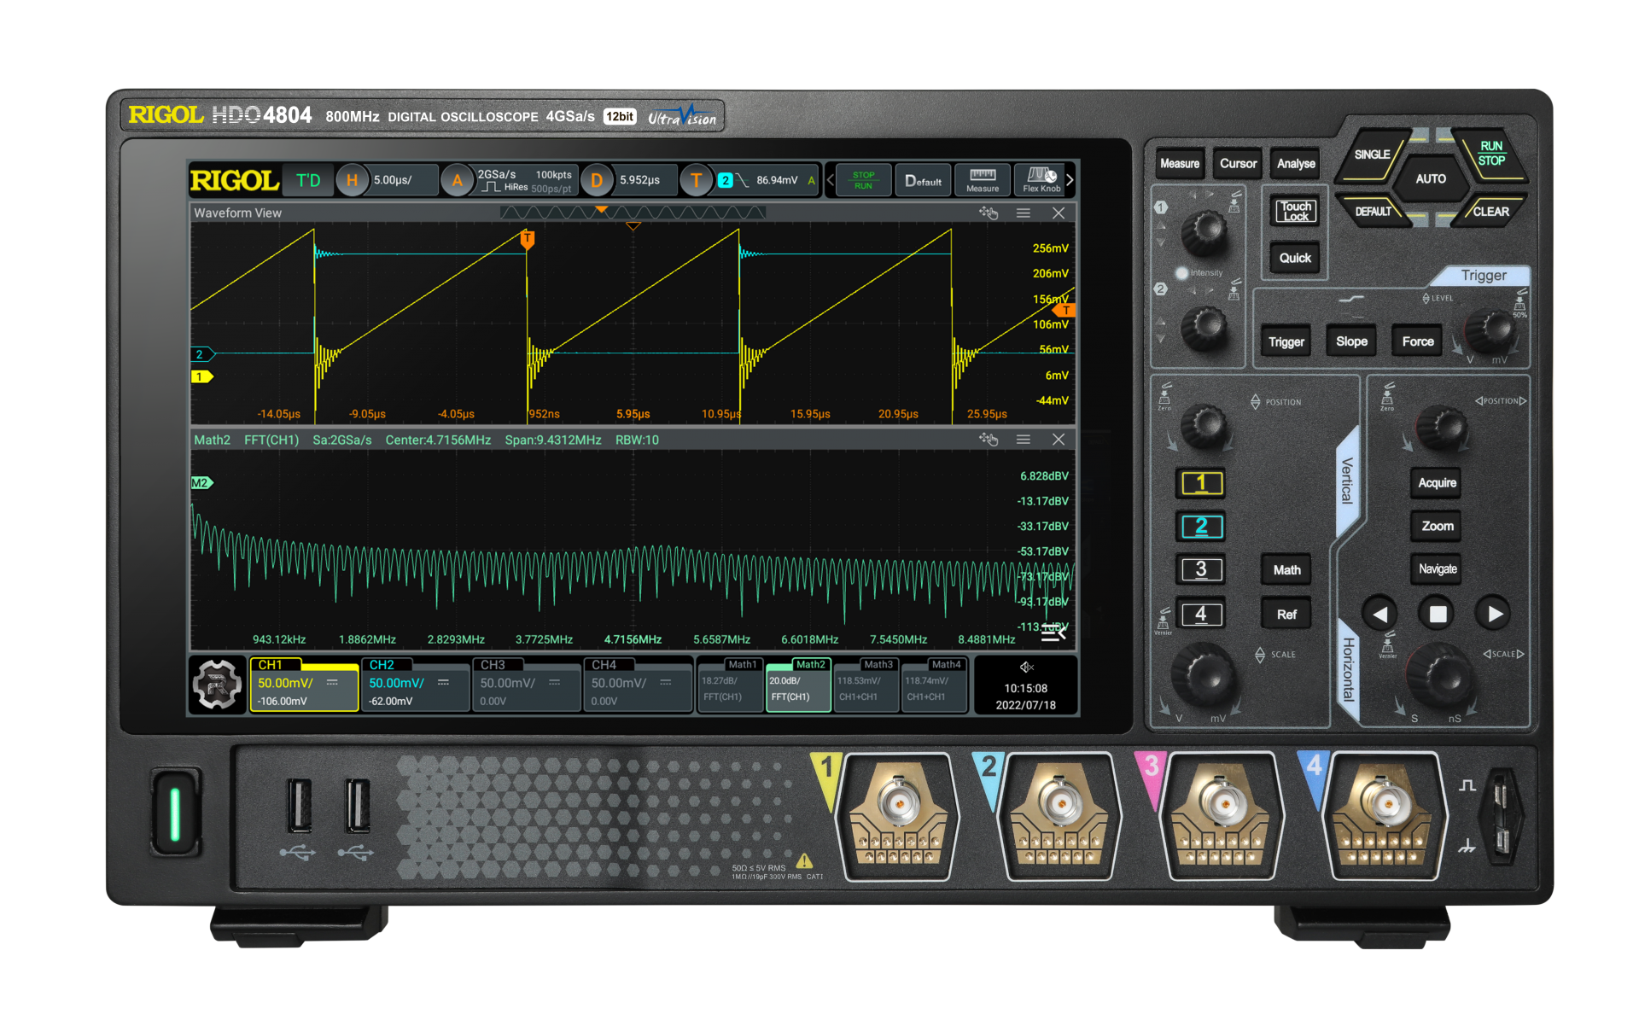The width and height of the screenshot is (1639, 1026).
Task: Click the waveform overview memory bar
Action: coord(633,213)
